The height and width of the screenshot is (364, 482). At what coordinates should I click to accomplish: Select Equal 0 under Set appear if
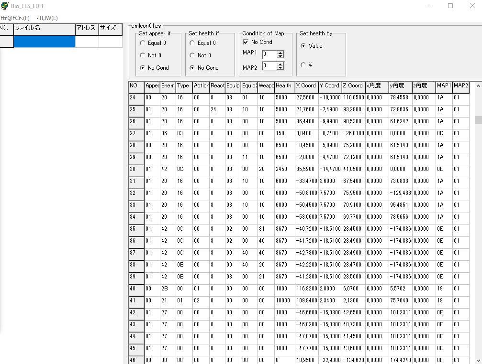(142, 43)
